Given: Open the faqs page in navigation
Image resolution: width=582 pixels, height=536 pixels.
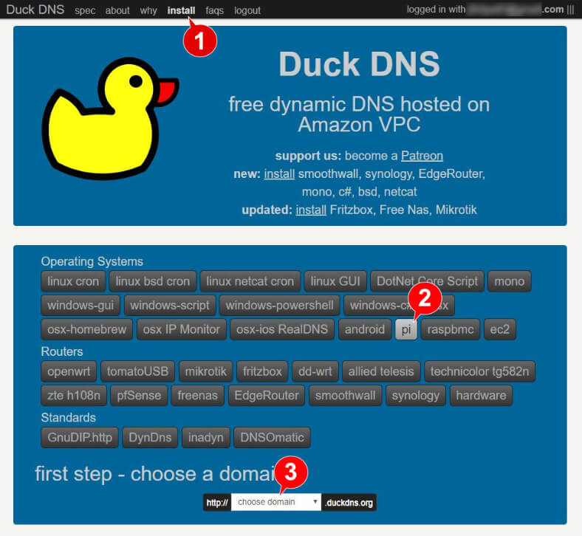Looking at the screenshot, I should [x=214, y=10].
